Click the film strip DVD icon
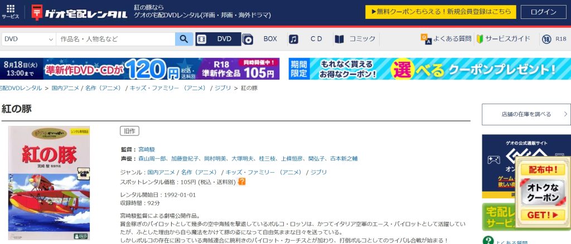The height and width of the screenshot is (244, 571). [202, 39]
